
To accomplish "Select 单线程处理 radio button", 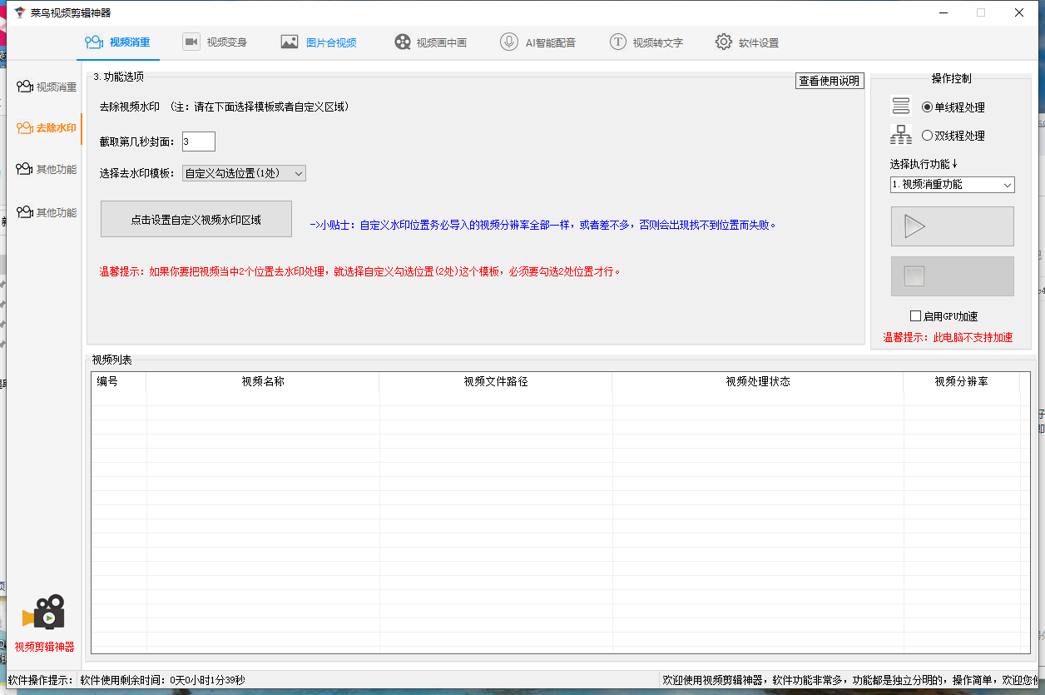I will (x=927, y=107).
